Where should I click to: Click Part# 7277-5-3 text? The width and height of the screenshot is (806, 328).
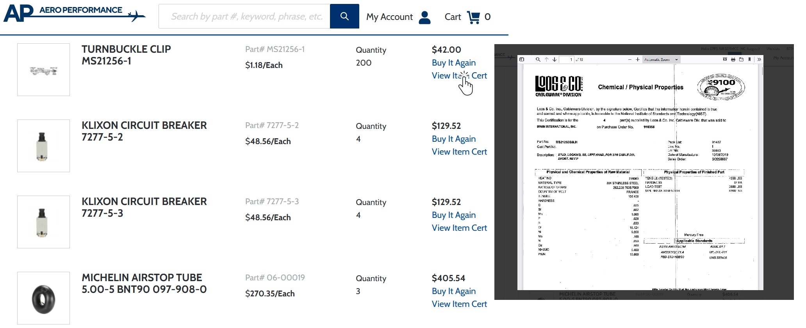point(272,201)
